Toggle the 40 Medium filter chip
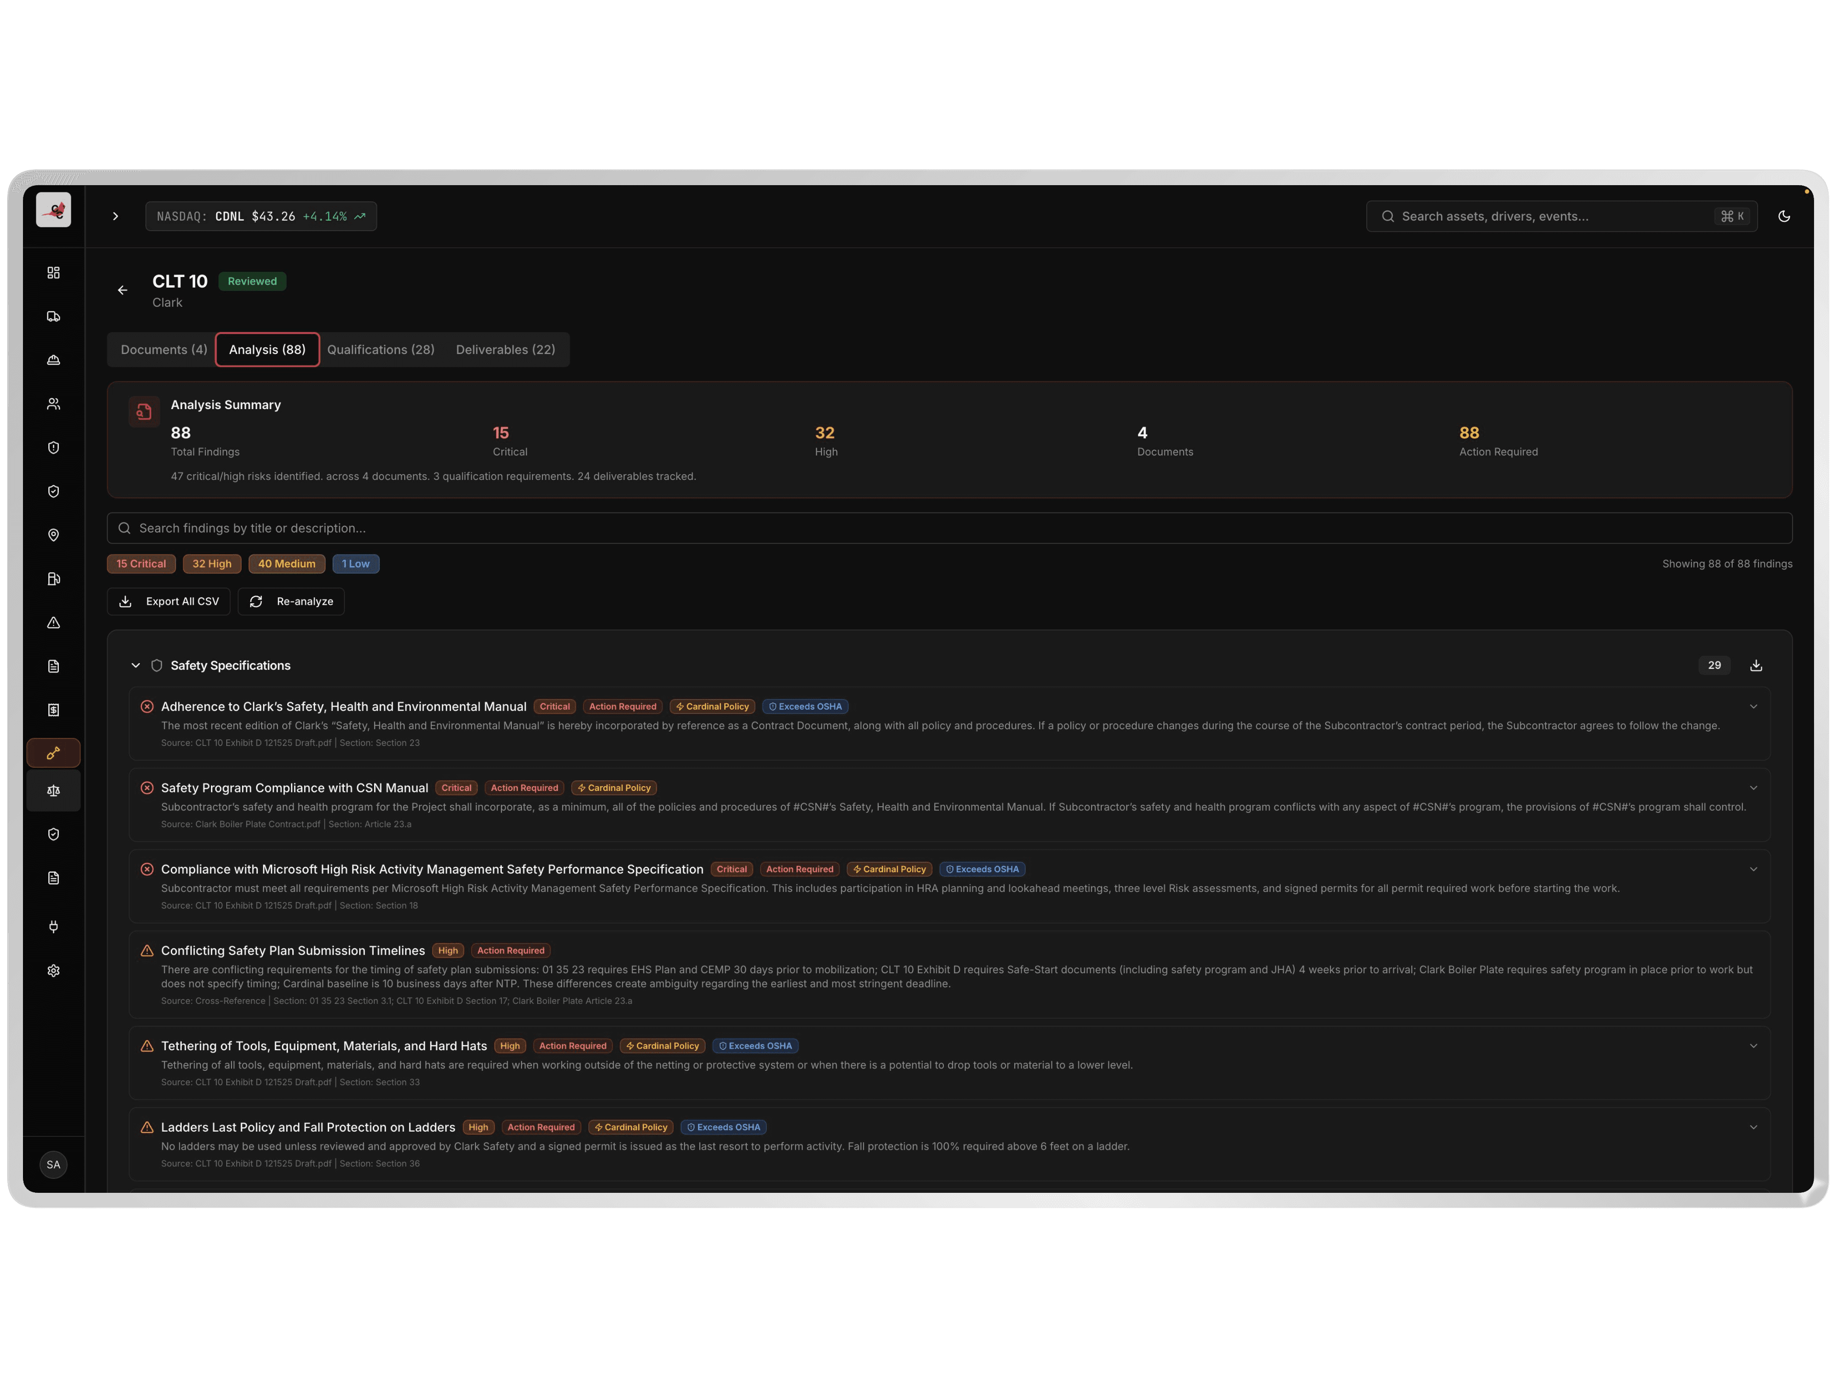1837x1378 pixels. (287, 564)
